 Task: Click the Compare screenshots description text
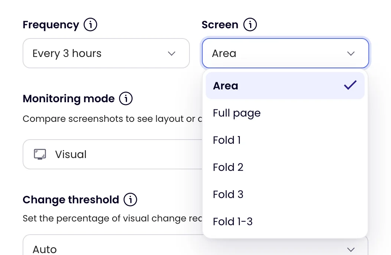pyautogui.click(x=113, y=119)
